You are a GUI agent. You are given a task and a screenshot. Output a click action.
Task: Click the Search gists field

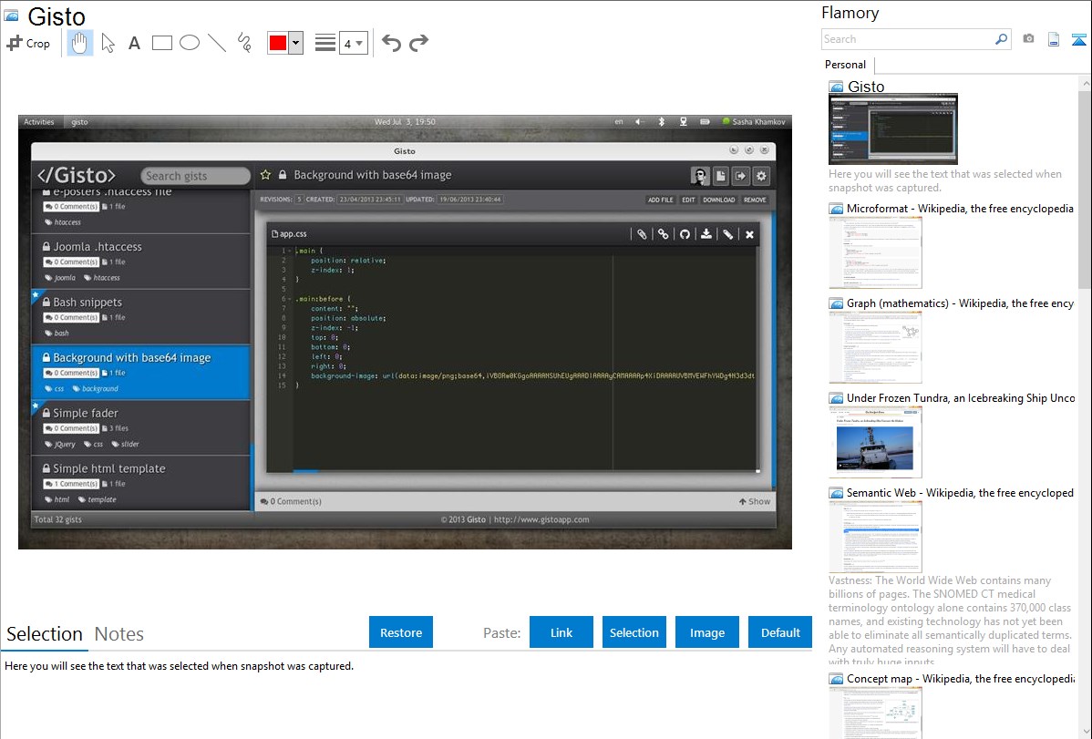coord(195,176)
